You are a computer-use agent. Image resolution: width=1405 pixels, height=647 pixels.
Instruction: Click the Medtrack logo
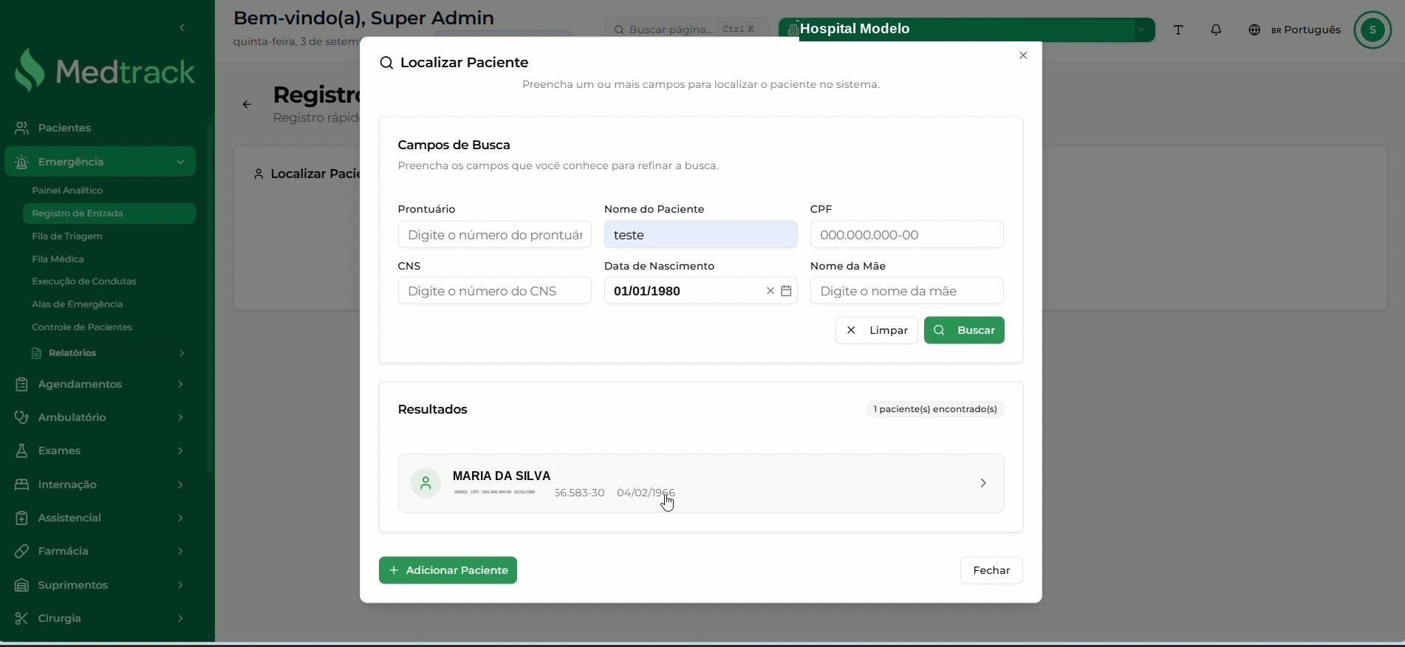tap(105, 71)
